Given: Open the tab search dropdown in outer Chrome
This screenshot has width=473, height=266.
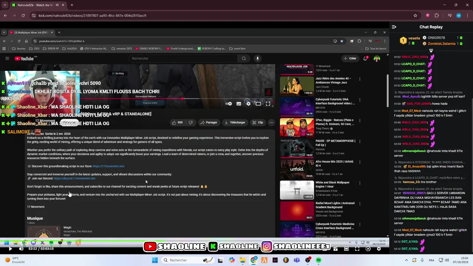Looking at the screenshot, I should coord(4,5).
